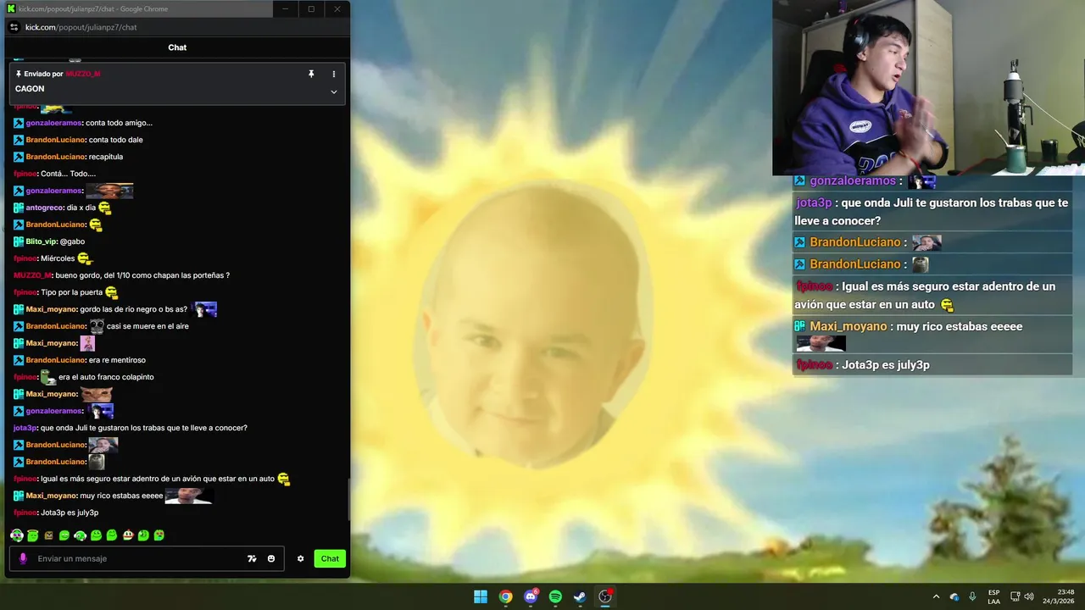The image size is (1085, 610).
Task: Click gonzaloeramos emote image below 'Contá... Todo'
Action: pos(109,191)
